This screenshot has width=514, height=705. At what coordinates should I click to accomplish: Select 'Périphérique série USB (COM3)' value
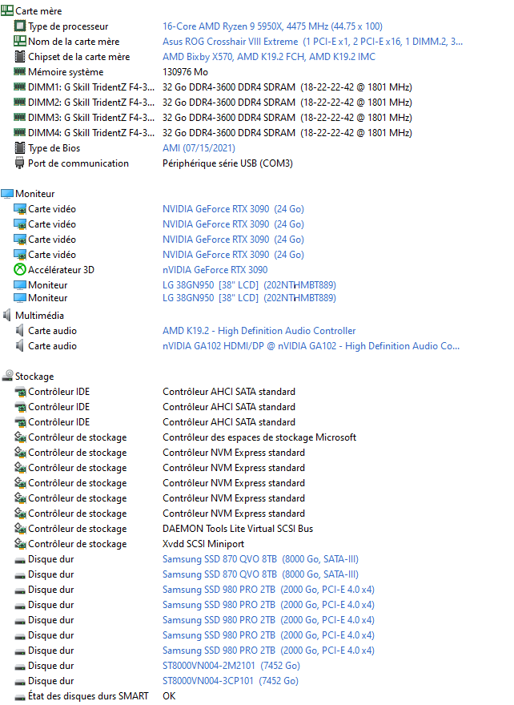227,163
